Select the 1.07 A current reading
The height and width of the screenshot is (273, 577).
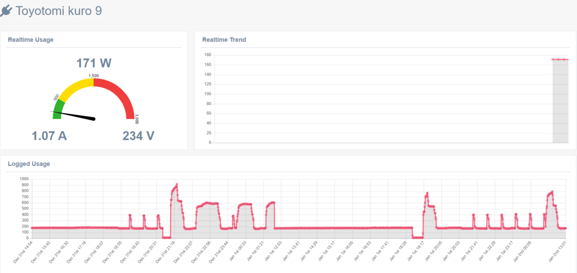(49, 136)
